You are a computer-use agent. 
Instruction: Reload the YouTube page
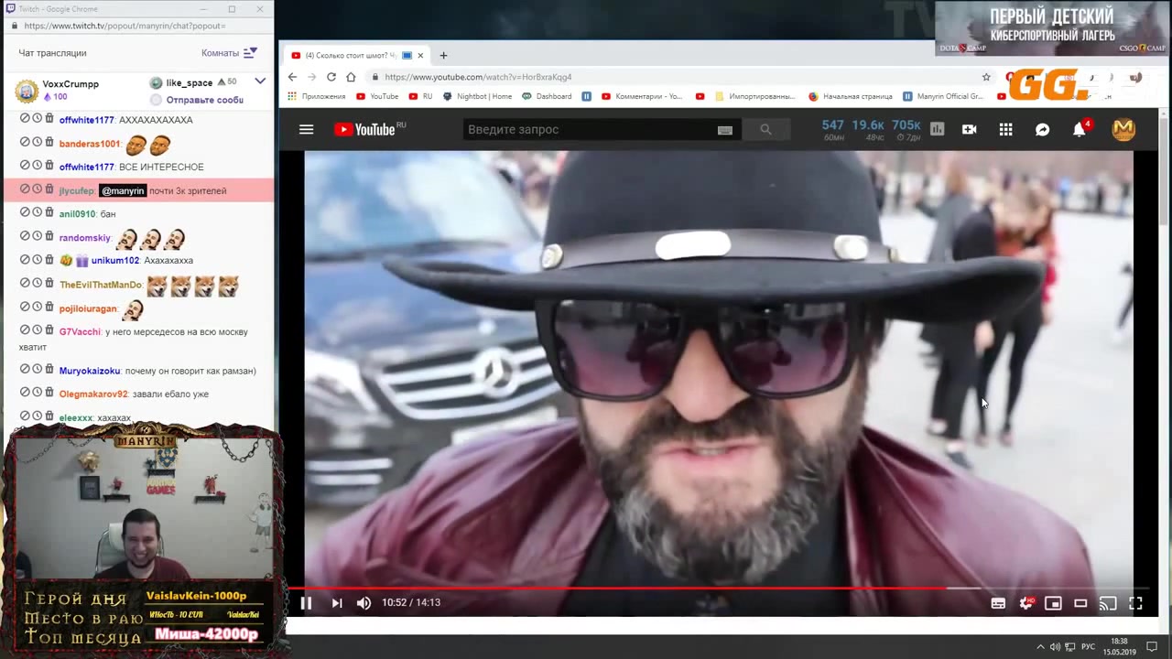331,77
